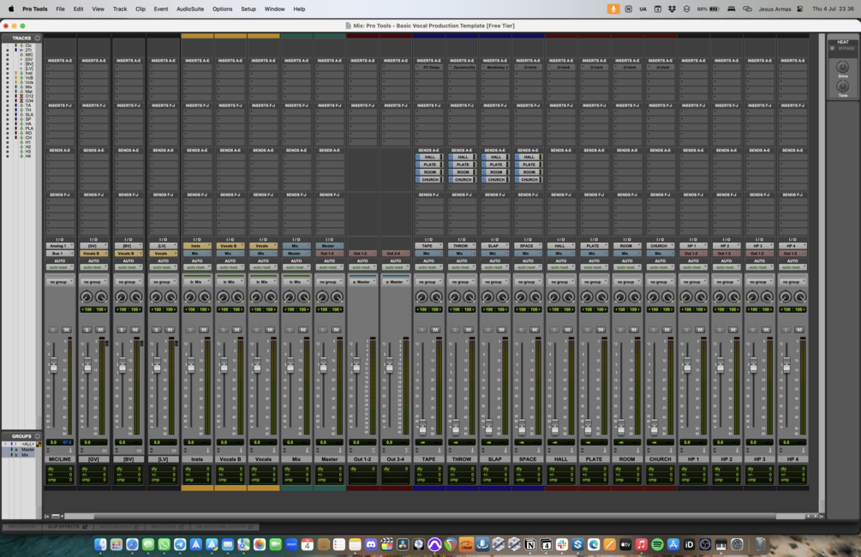Screen dimensions: 861x557
Task: Open the HP 1 track input selector
Action: pos(693,246)
